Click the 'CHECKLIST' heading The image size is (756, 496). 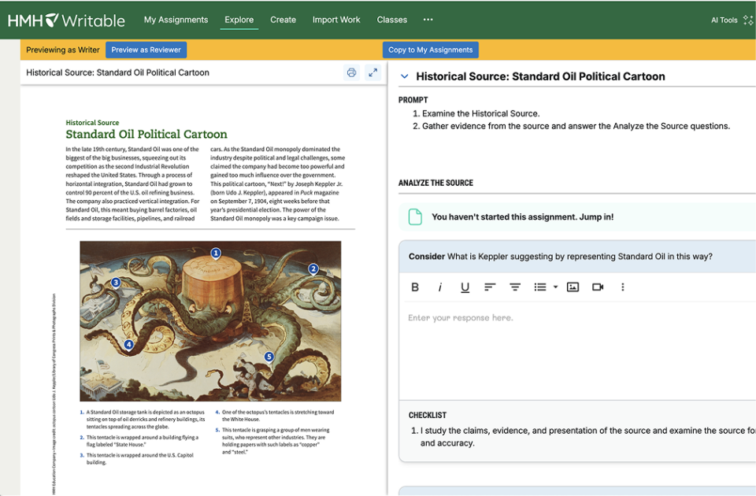[x=427, y=415]
